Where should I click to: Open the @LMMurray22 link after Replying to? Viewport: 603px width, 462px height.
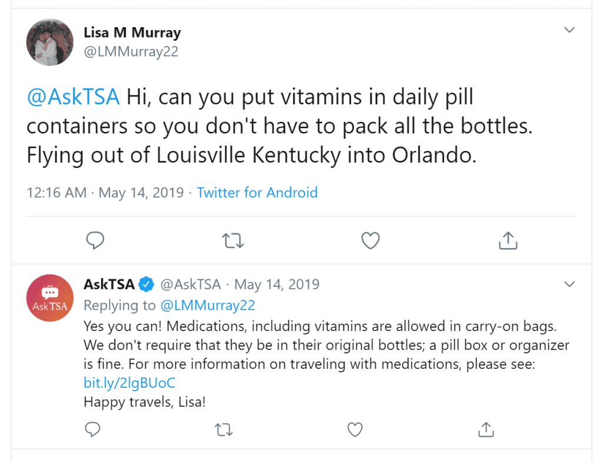tap(208, 305)
